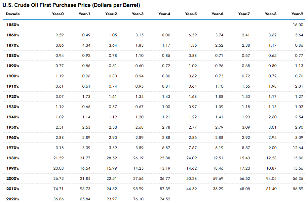Click the 31.77 price in 1980's row
The image size is (308, 203).
coord(85,158)
